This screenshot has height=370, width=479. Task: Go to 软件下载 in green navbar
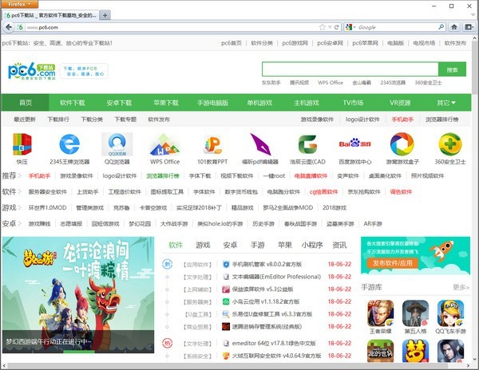pos(73,103)
